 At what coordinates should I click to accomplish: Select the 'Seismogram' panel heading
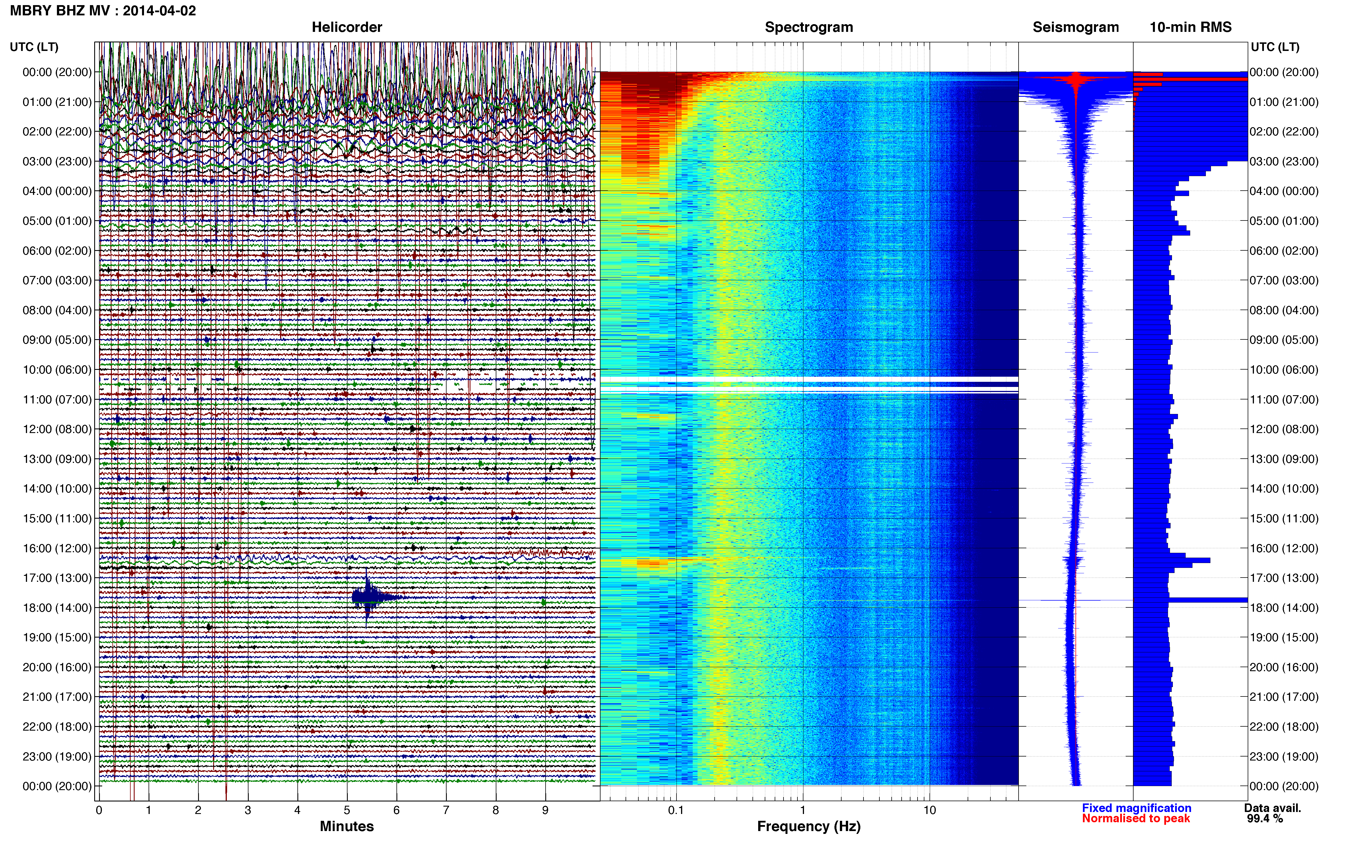pyautogui.click(x=1076, y=27)
